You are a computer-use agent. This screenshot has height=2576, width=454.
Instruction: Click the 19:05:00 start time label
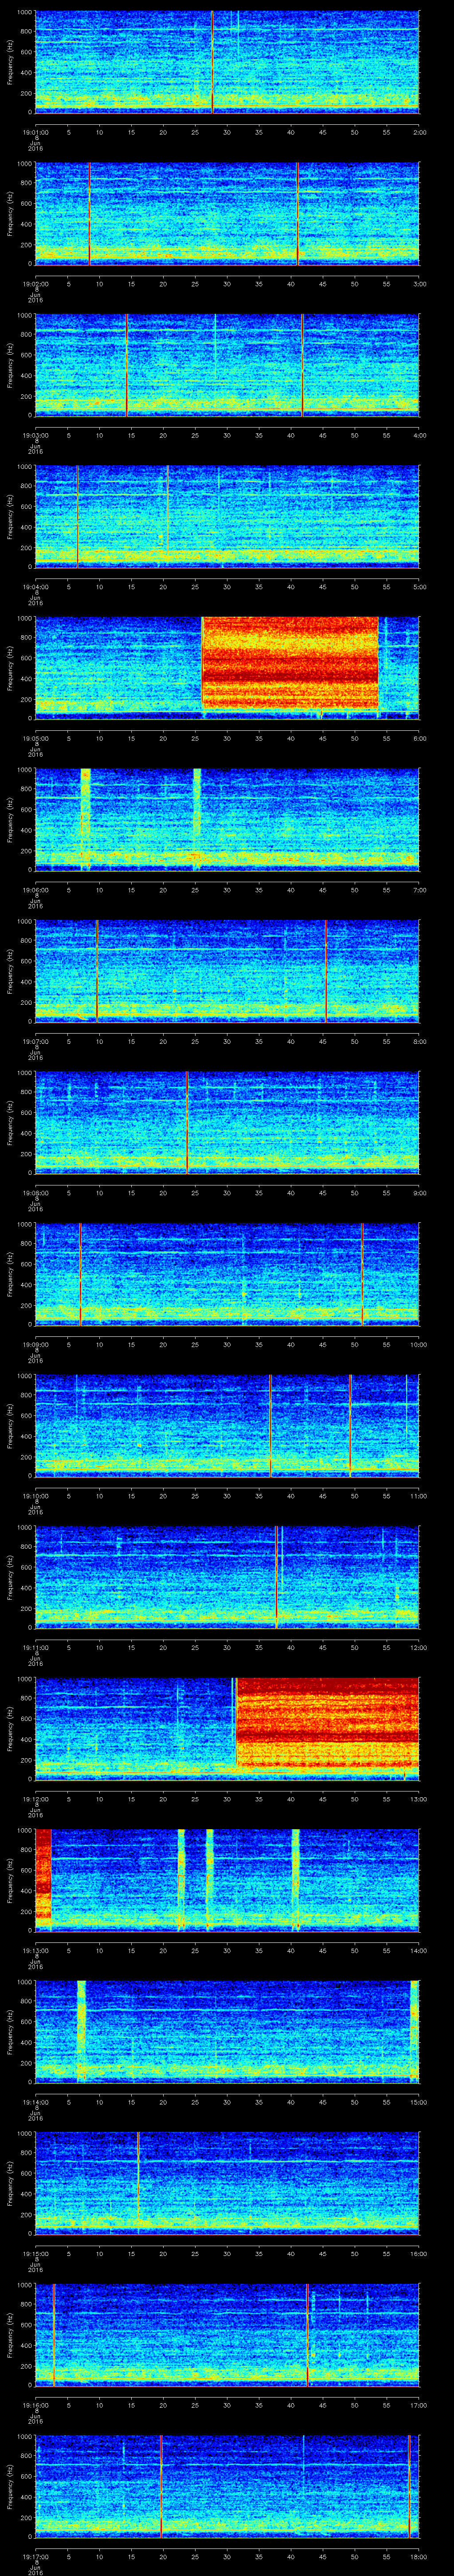35,738
